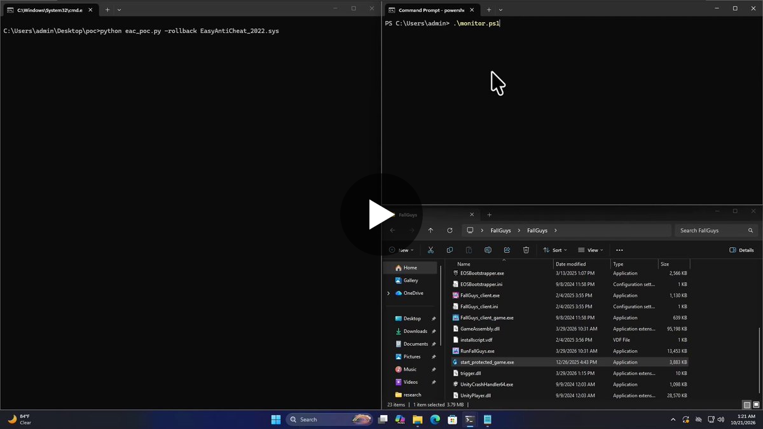
Task: Click the Delete trash icon in Explorer
Action: point(526,250)
